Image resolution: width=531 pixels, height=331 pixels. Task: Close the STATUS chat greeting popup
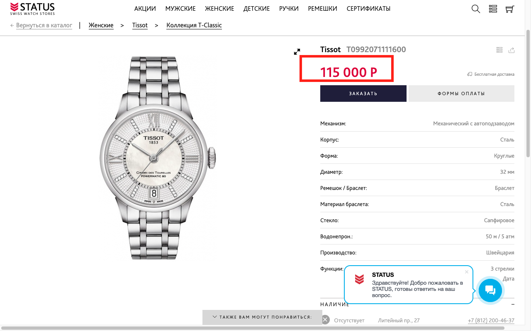[x=467, y=272]
